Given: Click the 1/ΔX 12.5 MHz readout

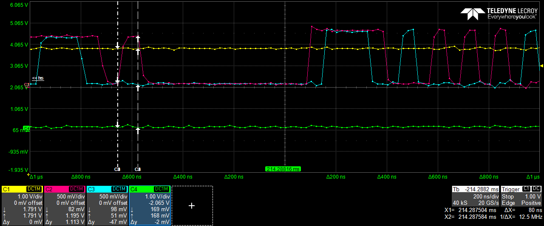Looking at the screenshot, I should pos(521,217).
